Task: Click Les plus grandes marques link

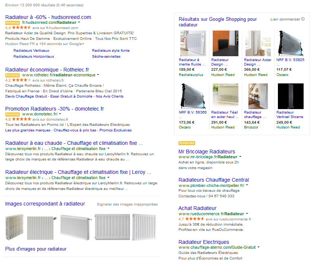Action: click(28, 130)
